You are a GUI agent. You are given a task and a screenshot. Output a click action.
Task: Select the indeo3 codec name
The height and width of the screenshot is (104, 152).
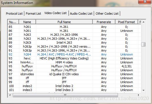(27, 90)
